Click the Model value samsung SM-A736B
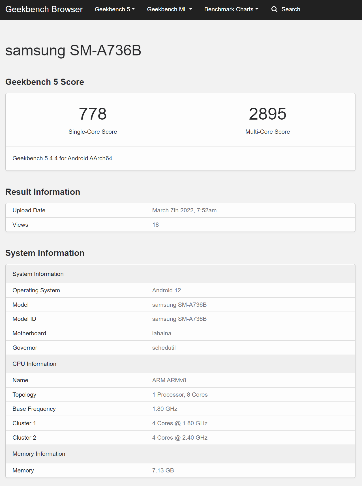 pyautogui.click(x=179, y=305)
